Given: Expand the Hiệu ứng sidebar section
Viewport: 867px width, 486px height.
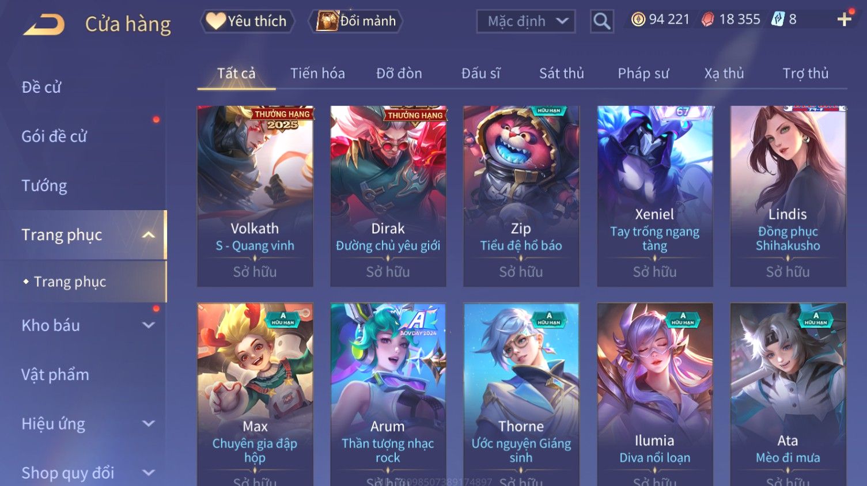Looking at the screenshot, I should [x=149, y=424].
